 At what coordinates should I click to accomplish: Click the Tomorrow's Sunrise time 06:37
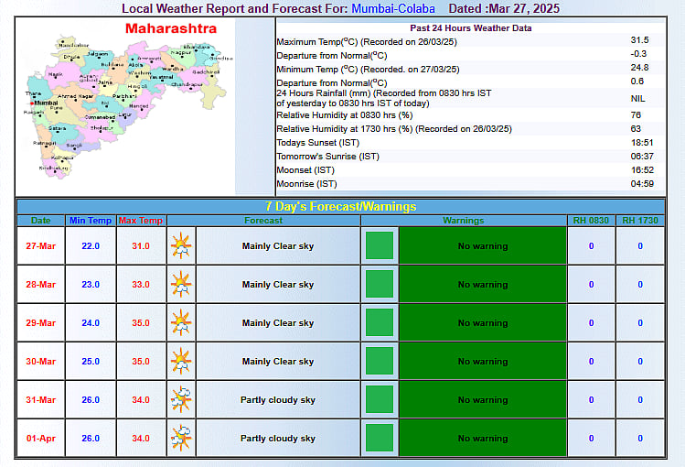(x=642, y=156)
